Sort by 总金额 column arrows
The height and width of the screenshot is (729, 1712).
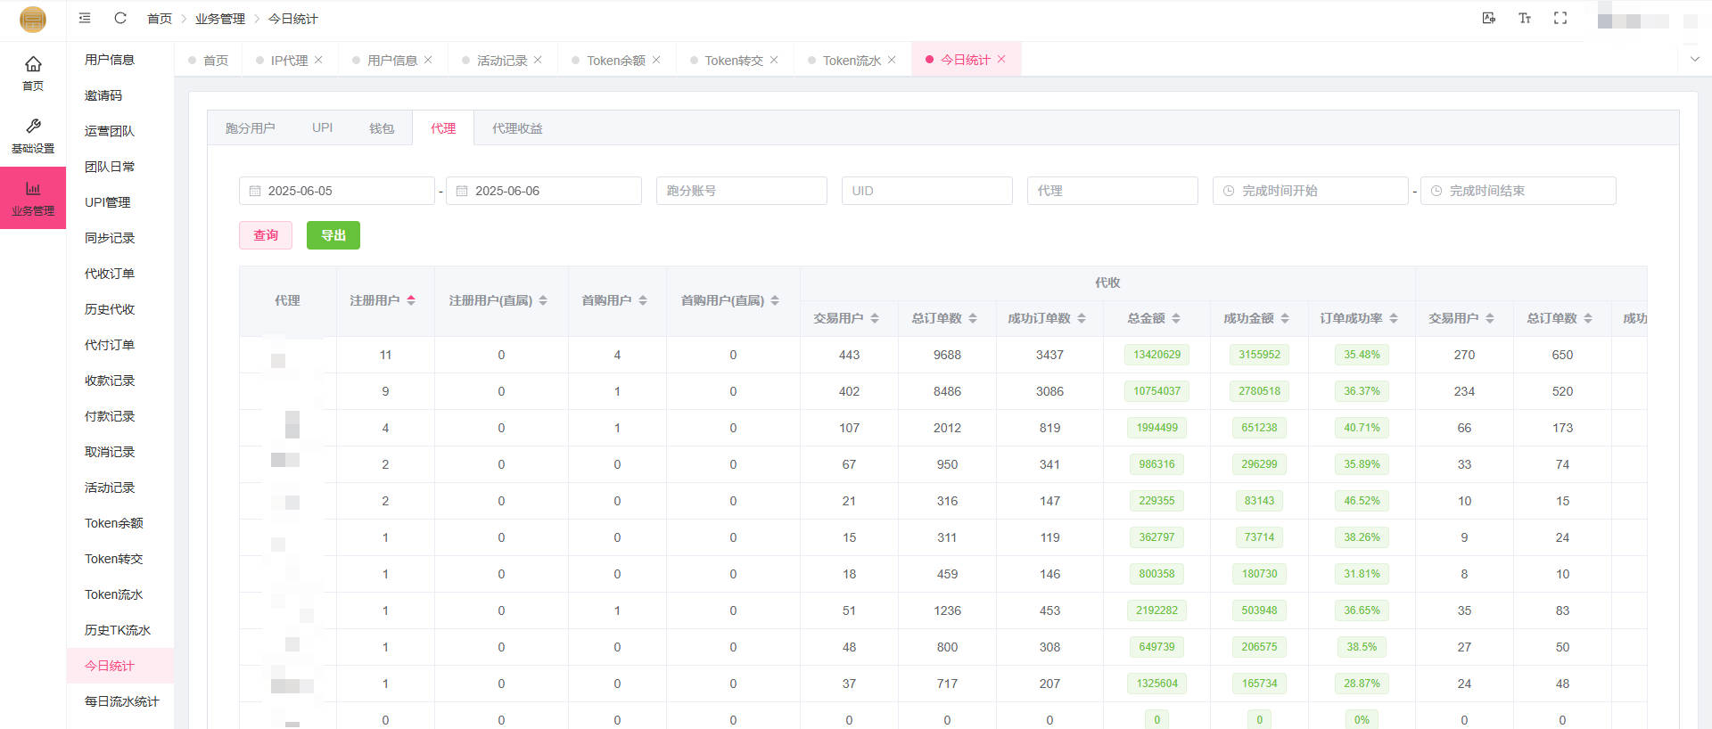(1176, 318)
